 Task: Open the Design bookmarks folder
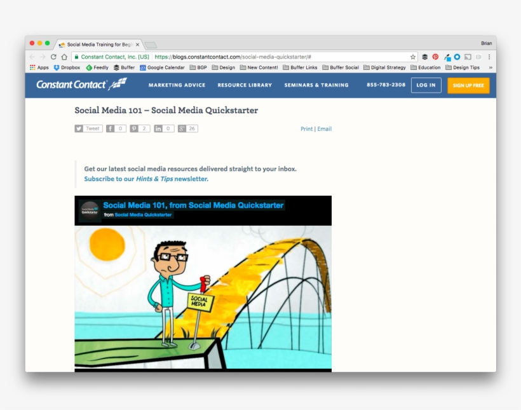pyautogui.click(x=224, y=67)
